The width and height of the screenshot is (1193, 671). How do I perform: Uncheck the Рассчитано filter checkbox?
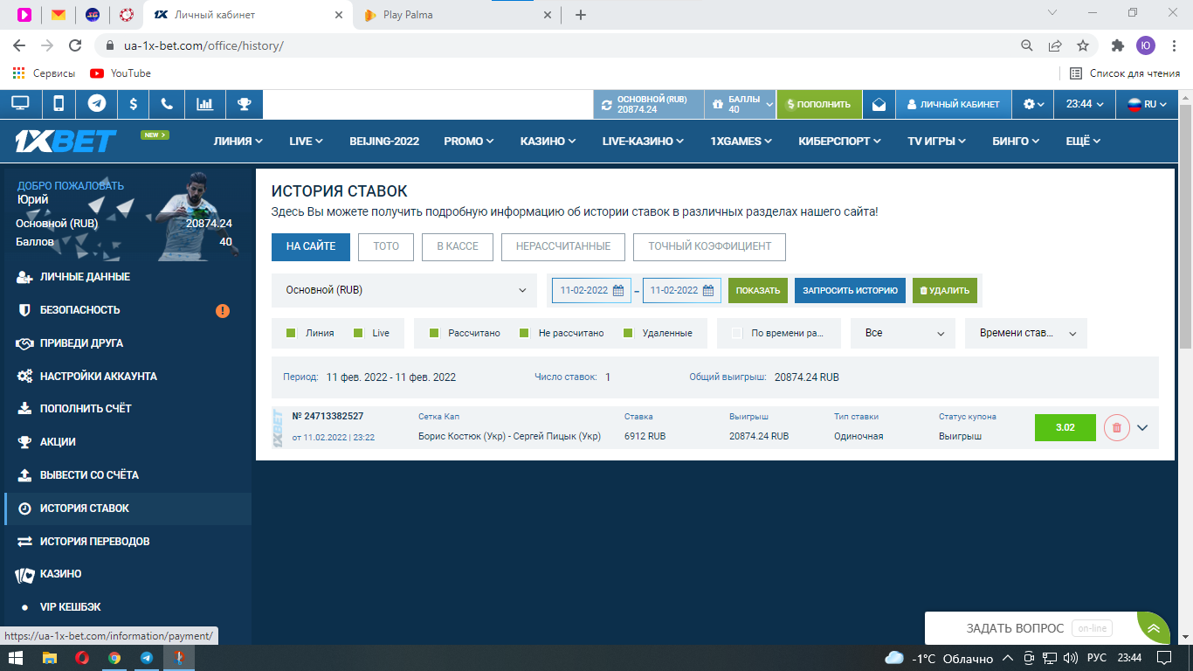tap(434, 333)
